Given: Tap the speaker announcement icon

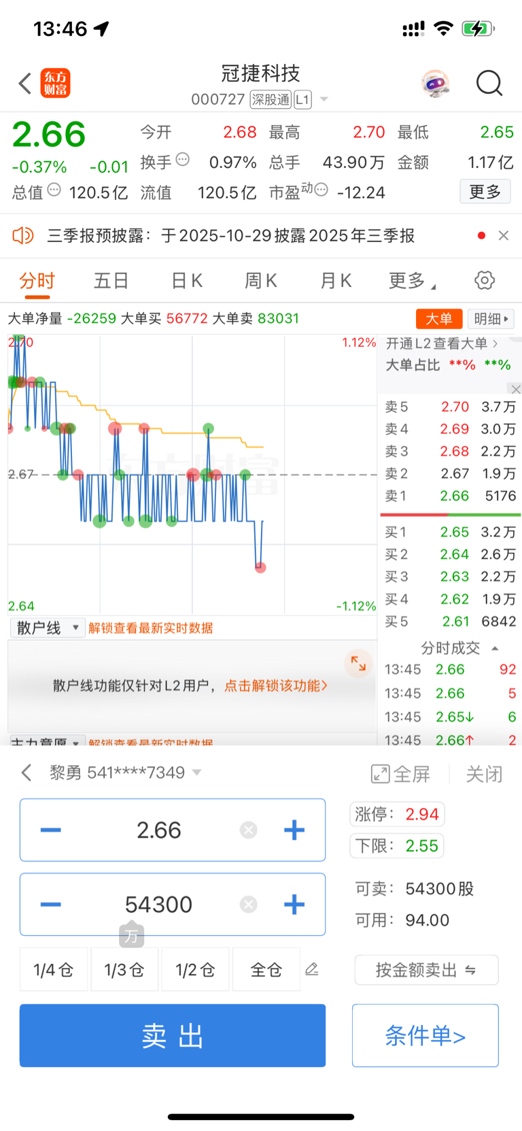Looking at the screenshot, I should click(22, 235).
